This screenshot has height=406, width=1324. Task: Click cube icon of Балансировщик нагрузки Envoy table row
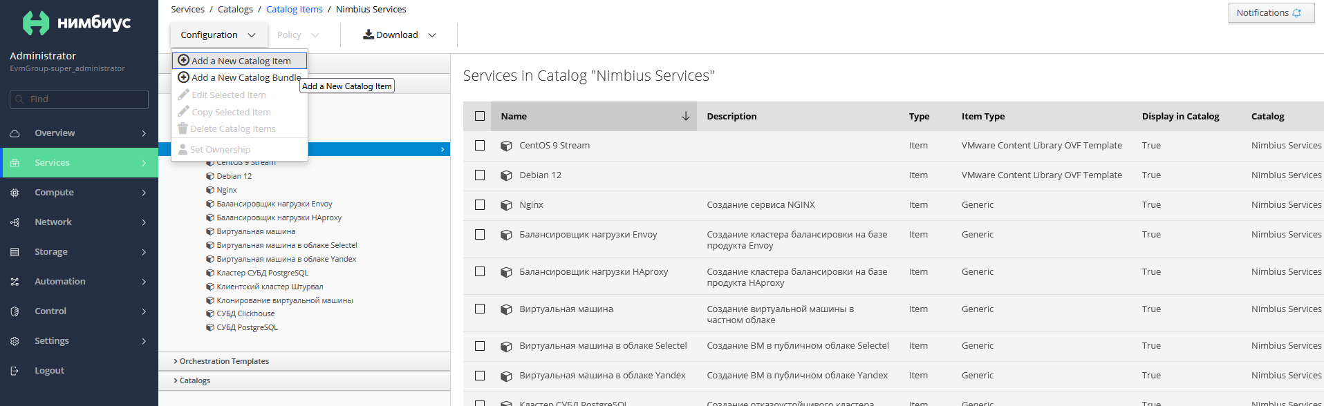click(x=506, y=235)
